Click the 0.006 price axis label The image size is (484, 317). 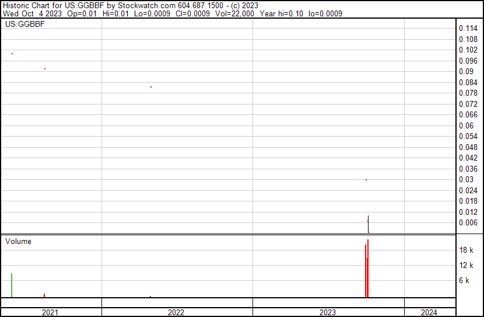tap(468, 223)
